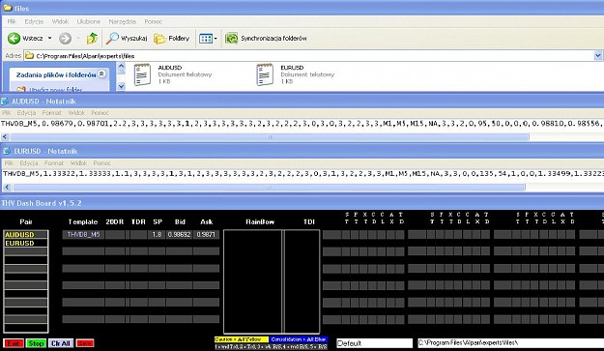Image resolution: width=604 pixels, height=351 pixels.
Task: Click AUDUSD Notatnik scroll left arrow
Action: (x=5, y=136)
